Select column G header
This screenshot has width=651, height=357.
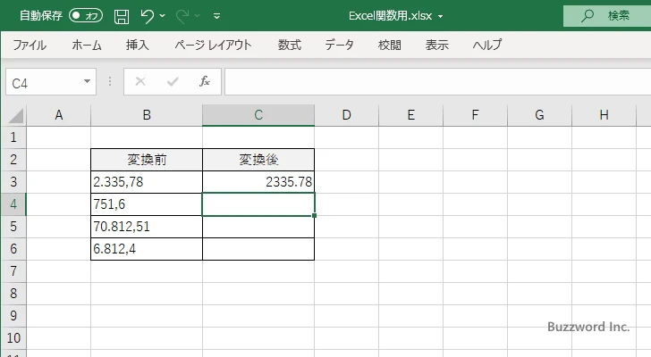539,115
